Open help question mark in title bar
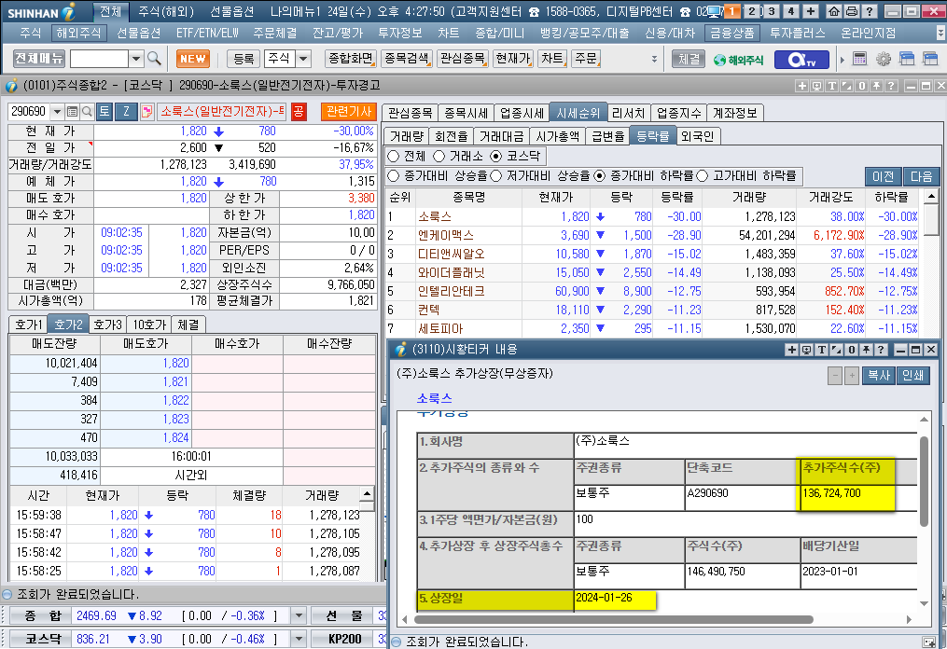 click(869, 11)
